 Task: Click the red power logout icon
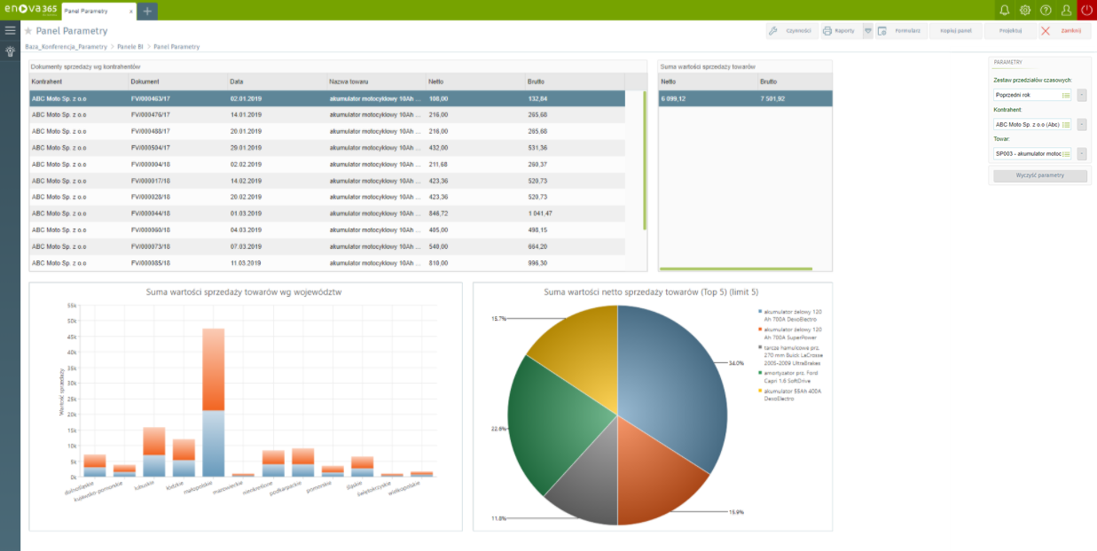[x=1086, y=11]
